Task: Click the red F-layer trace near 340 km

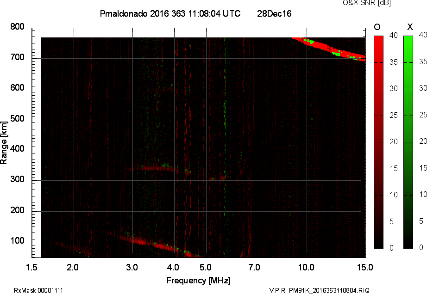Action: pyautogui.click(x=152, y=168)
